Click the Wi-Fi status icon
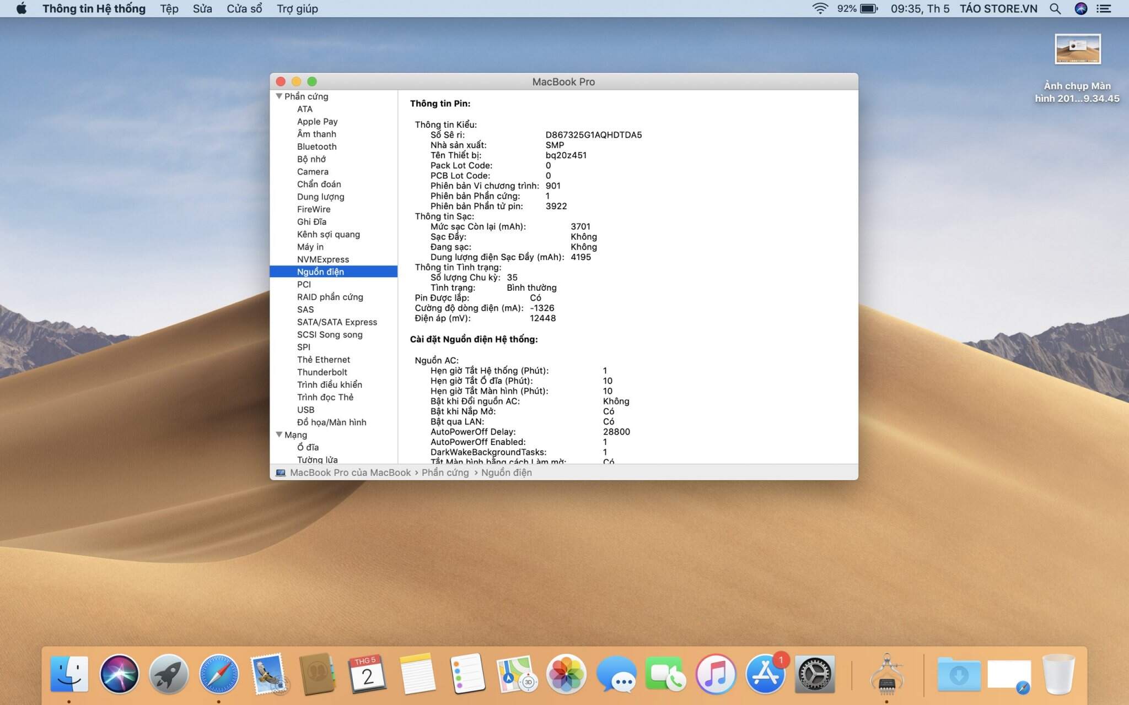This screenshot has height=705, width=1129. tap(820, 9)
